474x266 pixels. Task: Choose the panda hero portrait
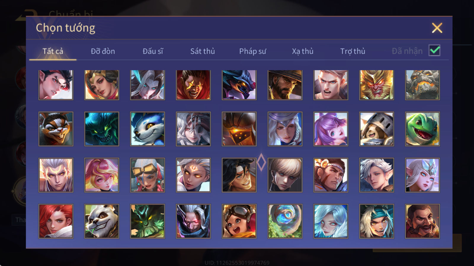(x=102, y=221)
